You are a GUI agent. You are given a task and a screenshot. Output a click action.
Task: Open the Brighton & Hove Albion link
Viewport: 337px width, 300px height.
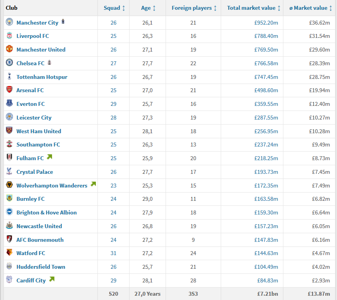pyautogui.click(x=47, y=212)
